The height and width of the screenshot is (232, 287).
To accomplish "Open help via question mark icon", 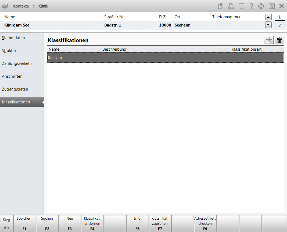I will 251,6.
